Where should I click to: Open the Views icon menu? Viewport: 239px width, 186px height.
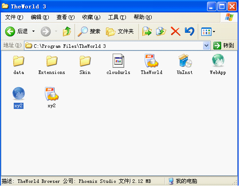(208, 31)
